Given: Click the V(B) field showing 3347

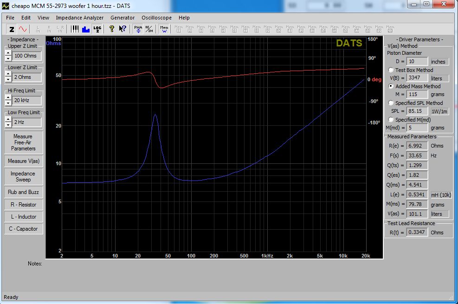Looking at the screenshot, I should click(417, 78).
